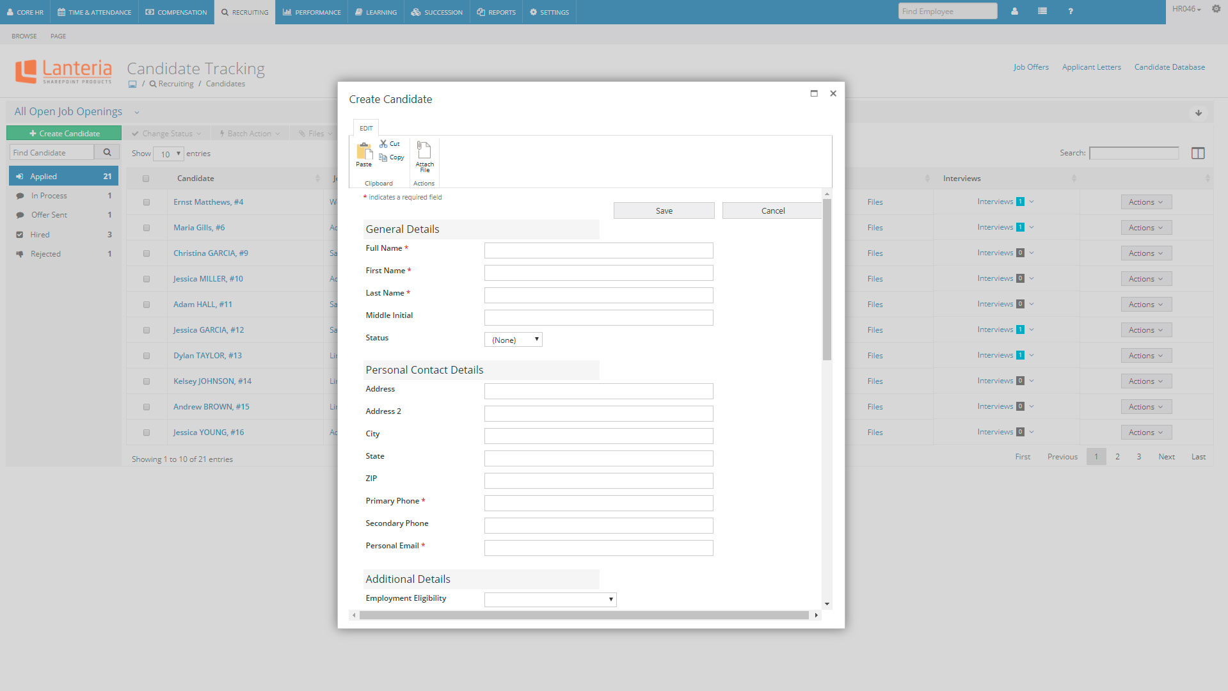1228x691 pixels.
Task: Check the box for Jessica GARCIA, #12
Action: click(147, 330)
